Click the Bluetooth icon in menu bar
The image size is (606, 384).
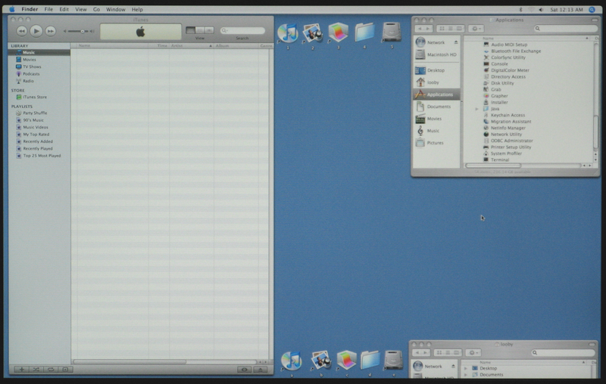tap(520, 10)
